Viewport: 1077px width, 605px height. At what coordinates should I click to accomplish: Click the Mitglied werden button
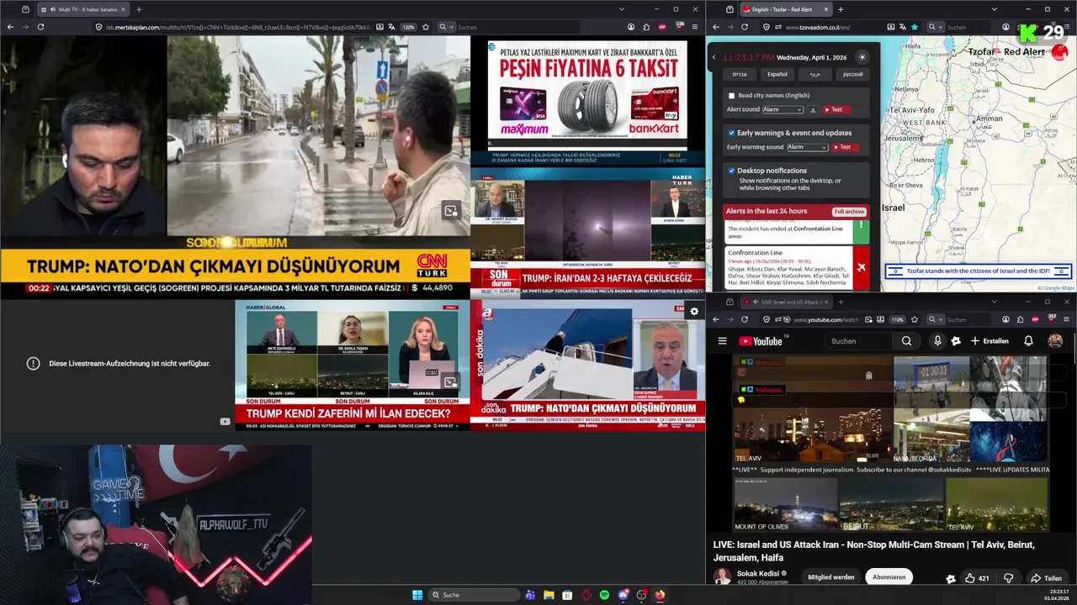pyautogui.click(x=831, y=577)
